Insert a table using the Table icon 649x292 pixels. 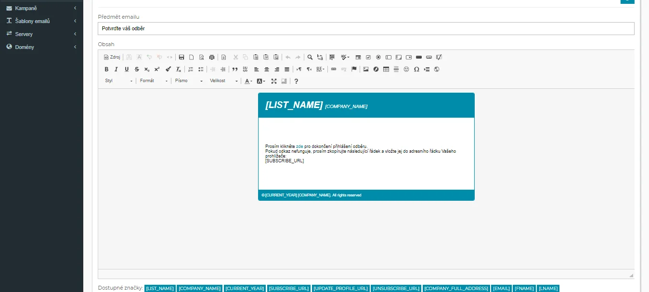[x=386, y=69]
